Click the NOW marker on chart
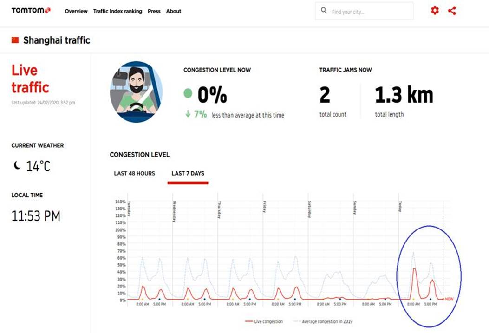This screenshot has height=333, width=489. point(449,299)
